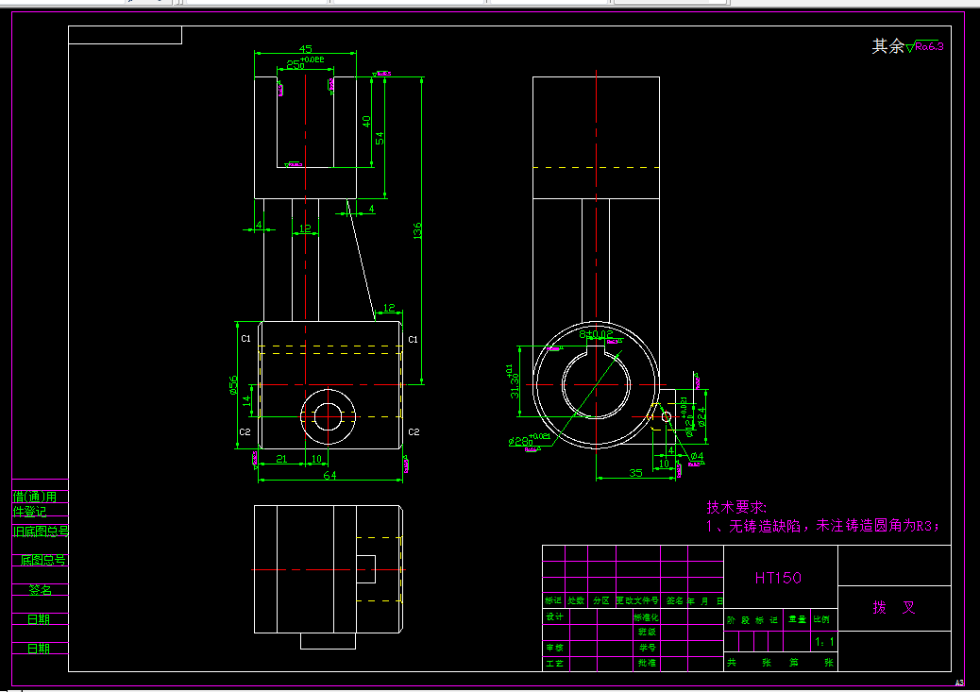Select the 重量 header cell
980x692 pixels.
click(x=797, y=619)
